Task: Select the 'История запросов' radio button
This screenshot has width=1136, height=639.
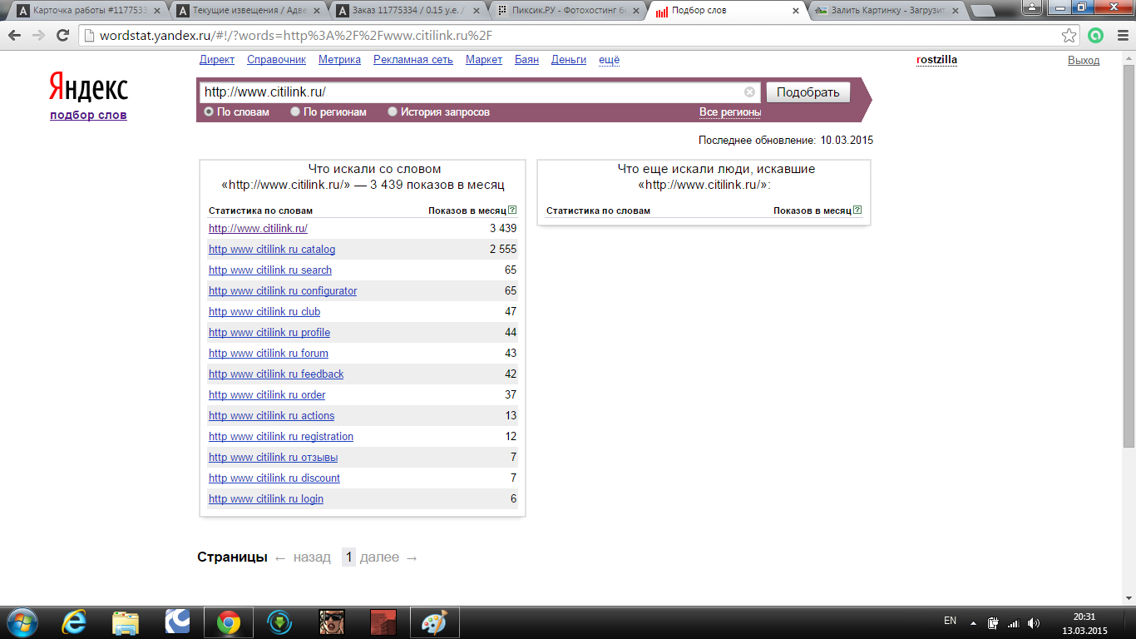Action: pos(393,111)
